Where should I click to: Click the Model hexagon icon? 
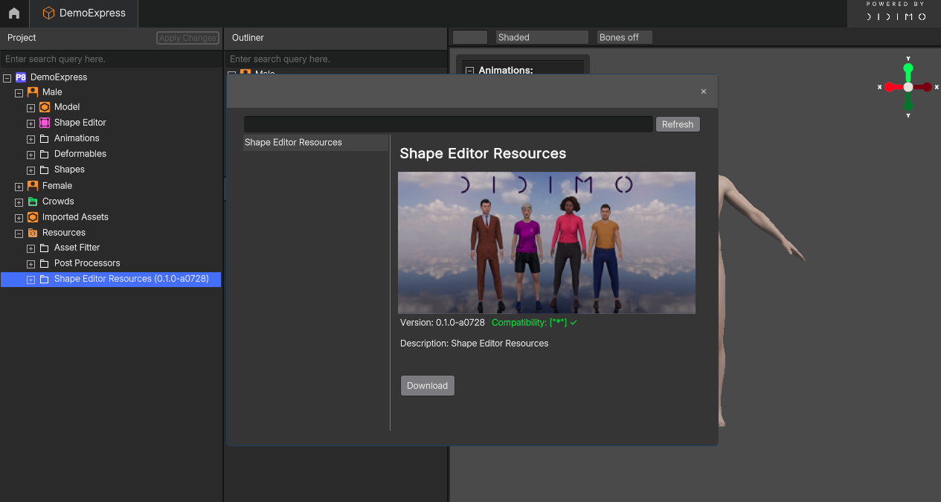click(x=45, y=107)
